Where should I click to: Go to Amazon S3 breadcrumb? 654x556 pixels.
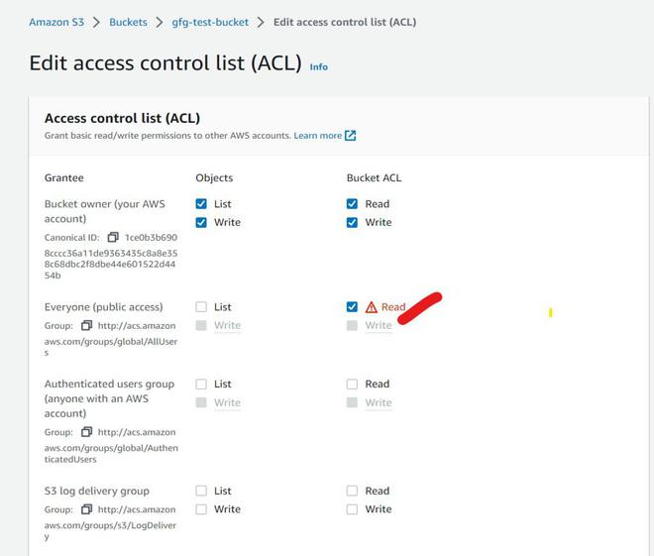(55, 22)
